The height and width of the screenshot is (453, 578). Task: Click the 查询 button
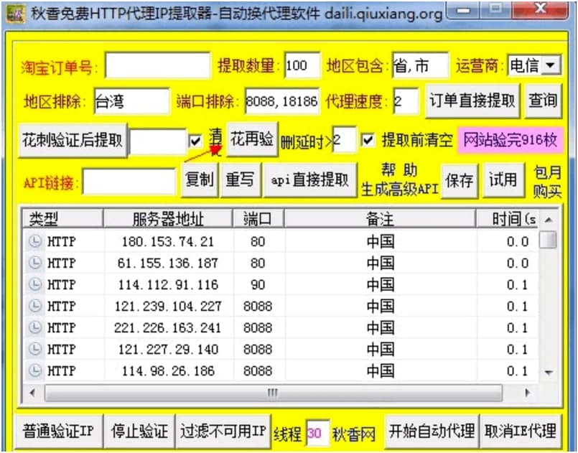tap(543, 101)
